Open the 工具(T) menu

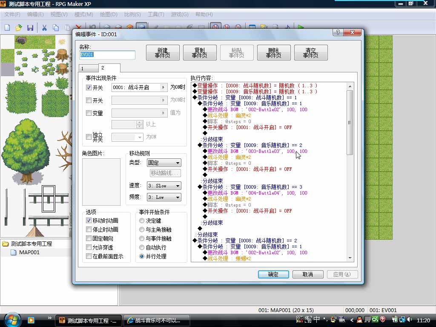(x=156, y=14)
